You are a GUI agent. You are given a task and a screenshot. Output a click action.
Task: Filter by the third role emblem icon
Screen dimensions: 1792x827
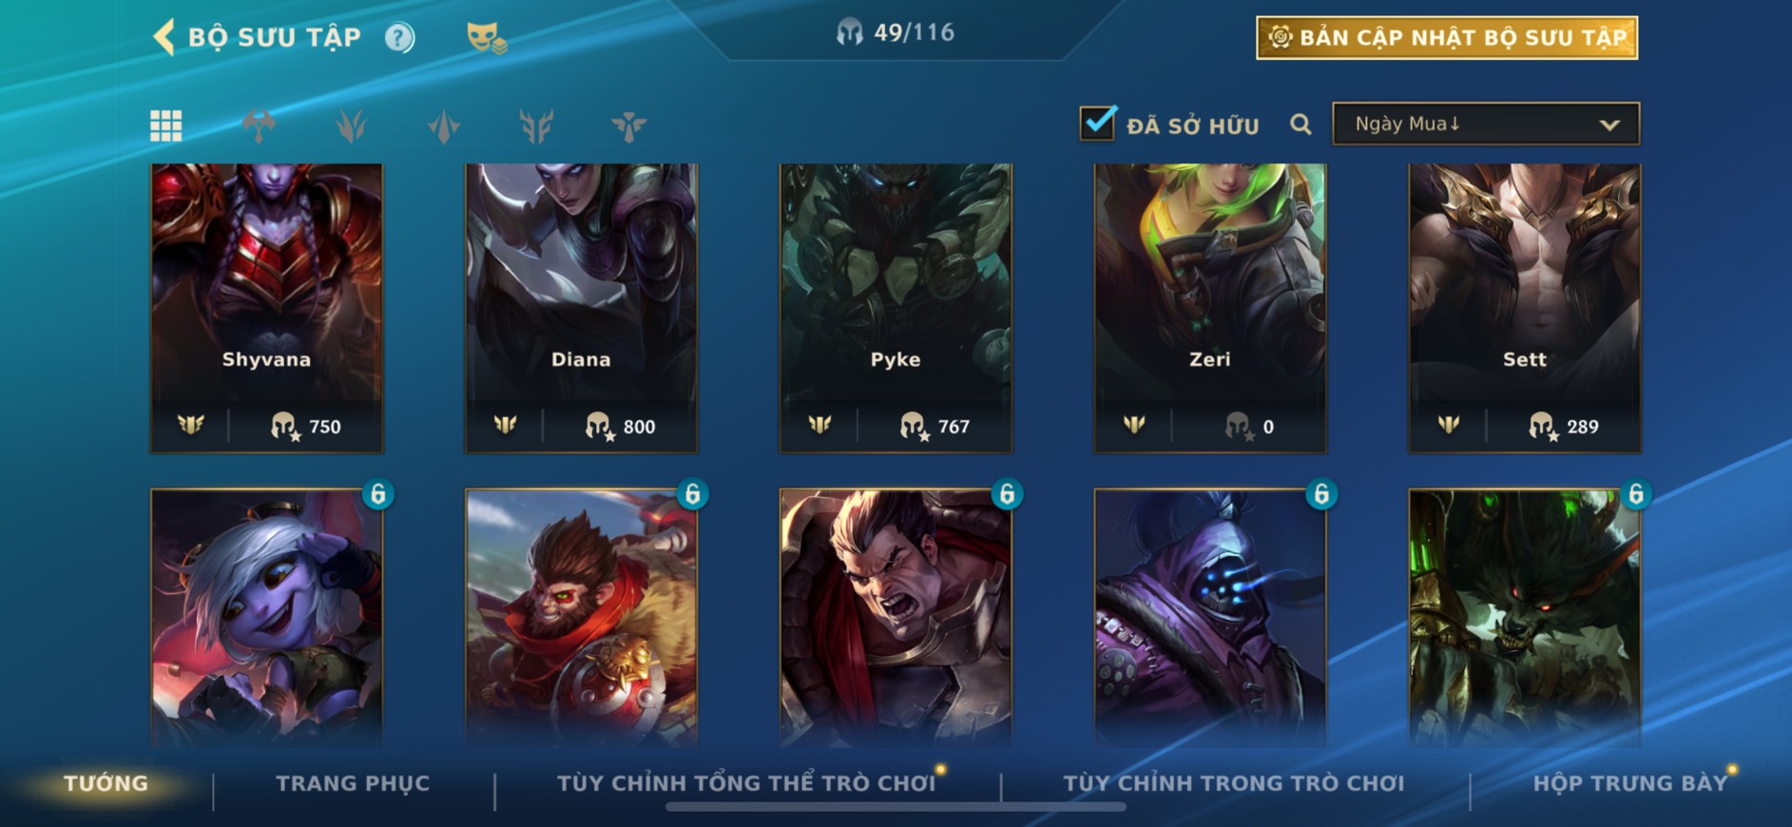(x=443, y=125)
